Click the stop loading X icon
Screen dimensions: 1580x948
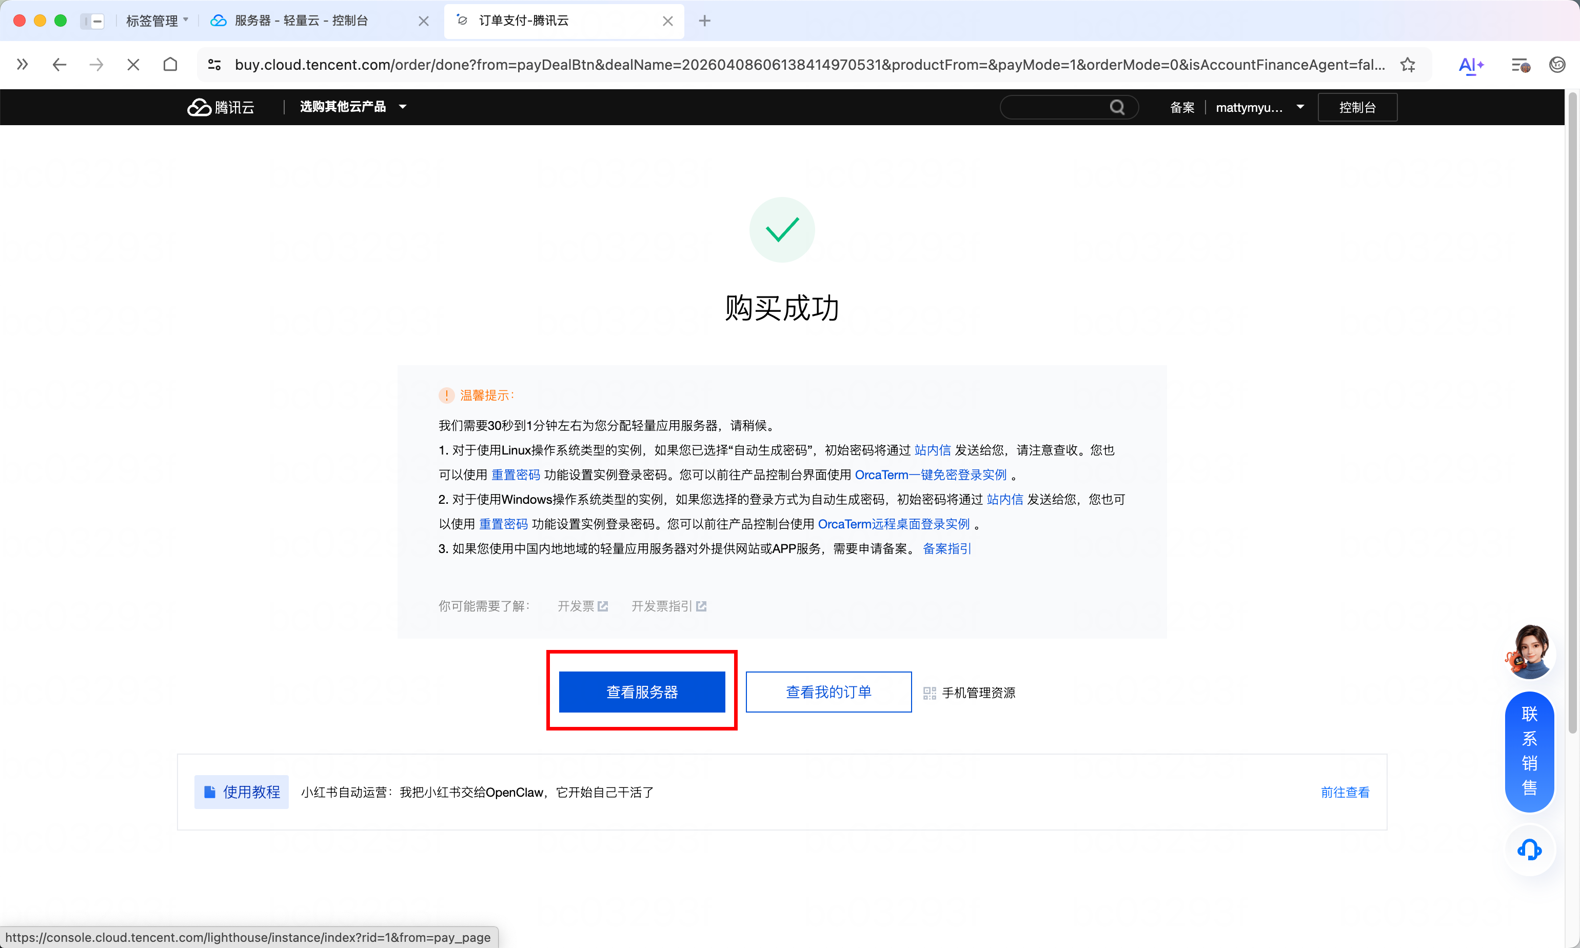click(x=133, y=65)
